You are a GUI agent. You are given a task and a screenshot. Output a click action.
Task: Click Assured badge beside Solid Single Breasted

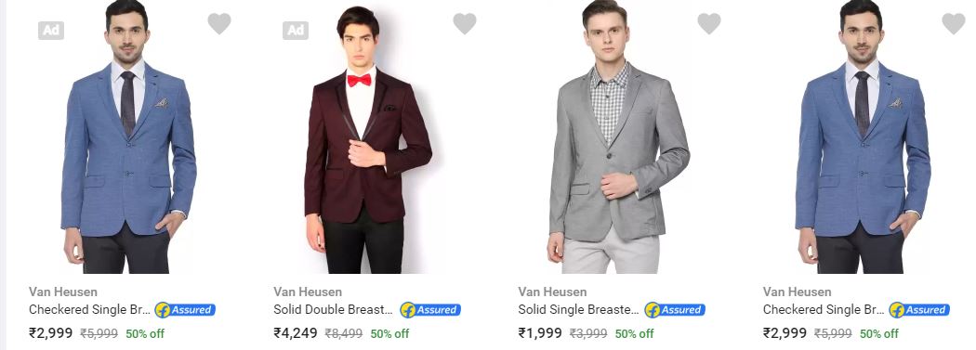click(x=676, y=309)
